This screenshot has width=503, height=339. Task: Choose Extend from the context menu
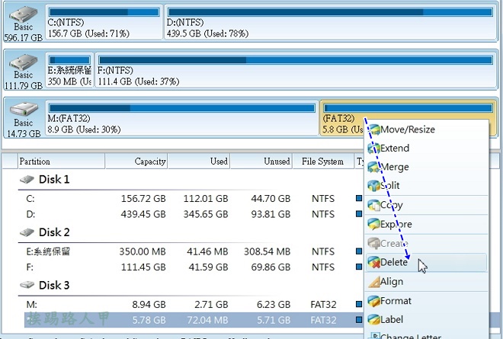426,149
